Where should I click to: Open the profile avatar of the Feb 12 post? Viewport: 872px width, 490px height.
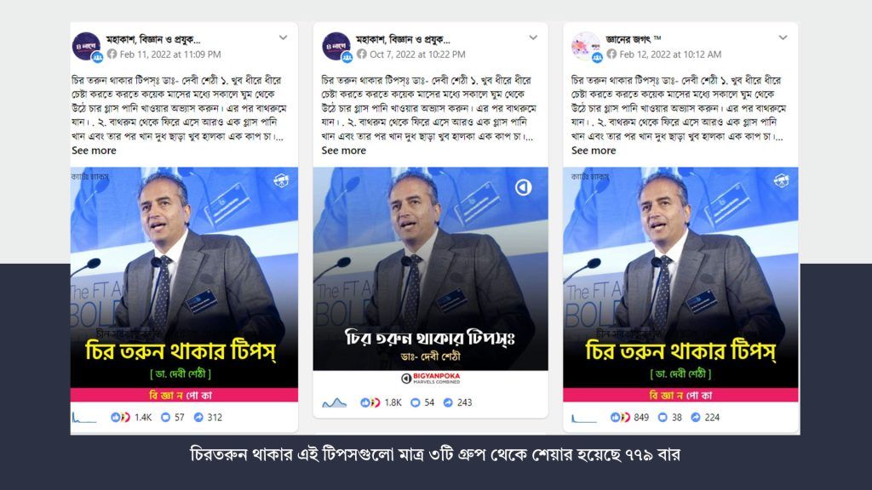[586, 46]
